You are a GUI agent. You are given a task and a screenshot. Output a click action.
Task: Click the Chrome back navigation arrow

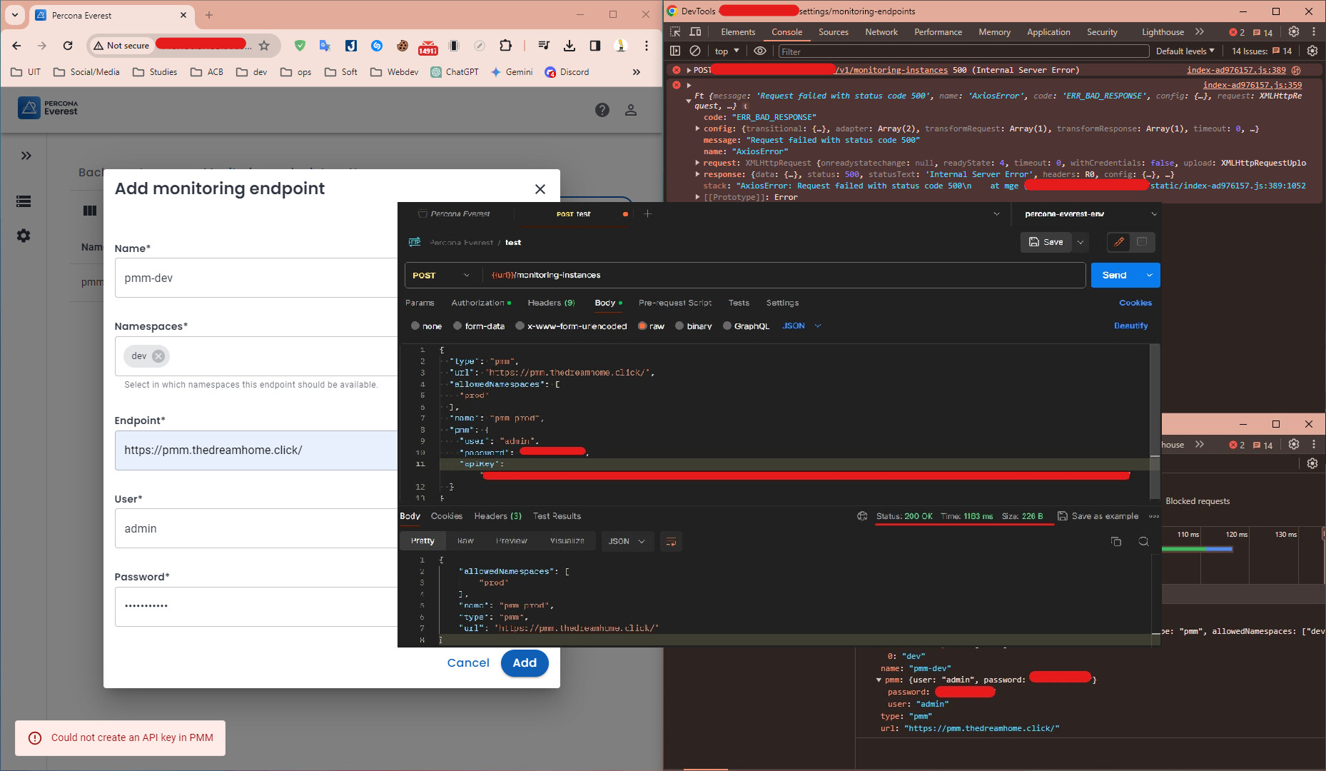[x=16, y=46]
